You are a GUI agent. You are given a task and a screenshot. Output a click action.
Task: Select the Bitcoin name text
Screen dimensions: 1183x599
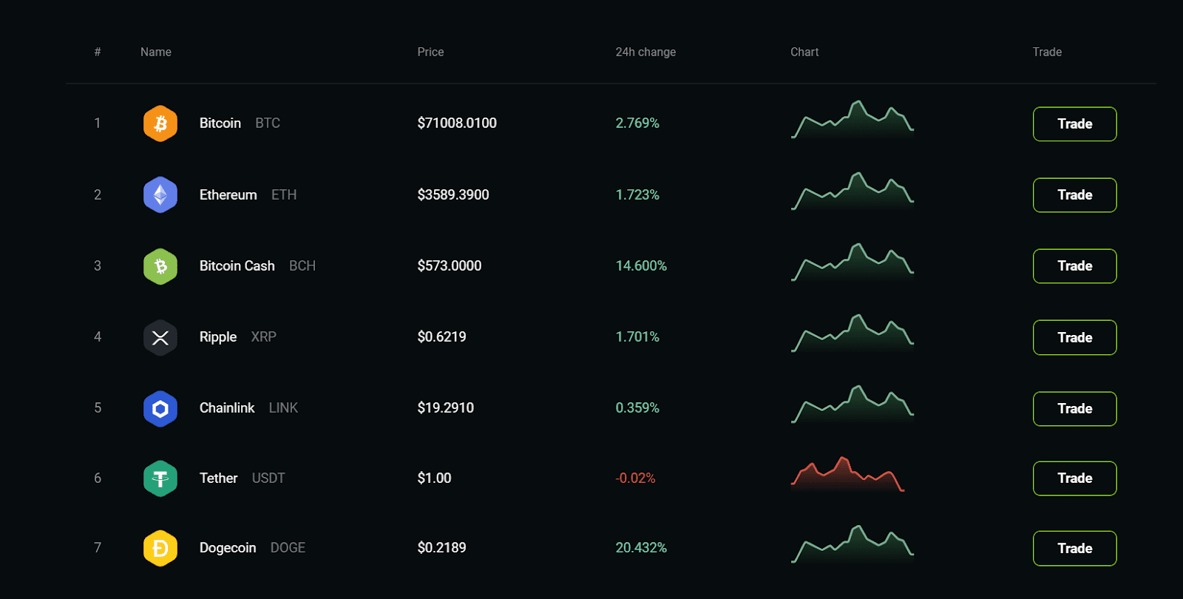click(x=220, y=123)
